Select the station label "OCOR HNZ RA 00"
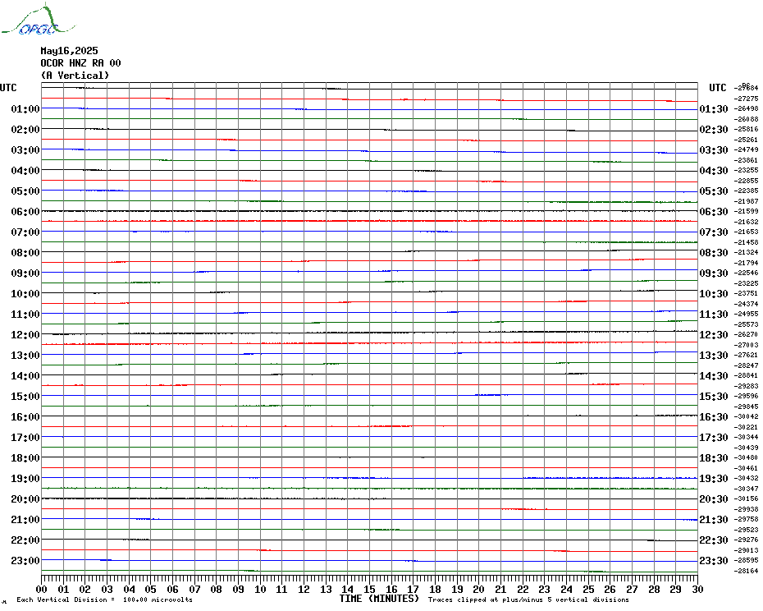 click(x=80, y=63)
